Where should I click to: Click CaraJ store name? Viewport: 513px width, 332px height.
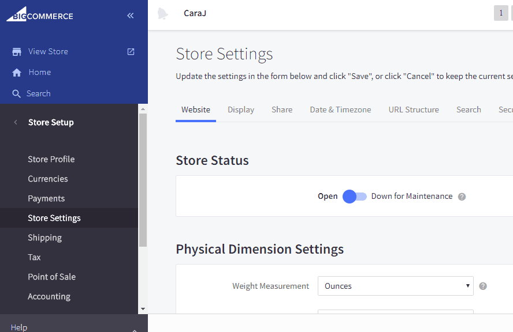(195, 13)
